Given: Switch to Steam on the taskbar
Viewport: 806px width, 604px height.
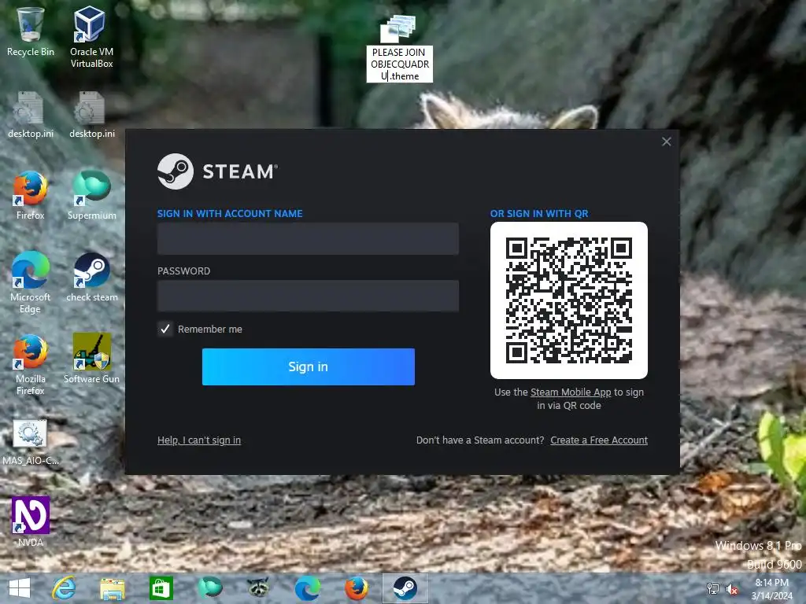Looking at the screenshot, I should tap(405, 588).
